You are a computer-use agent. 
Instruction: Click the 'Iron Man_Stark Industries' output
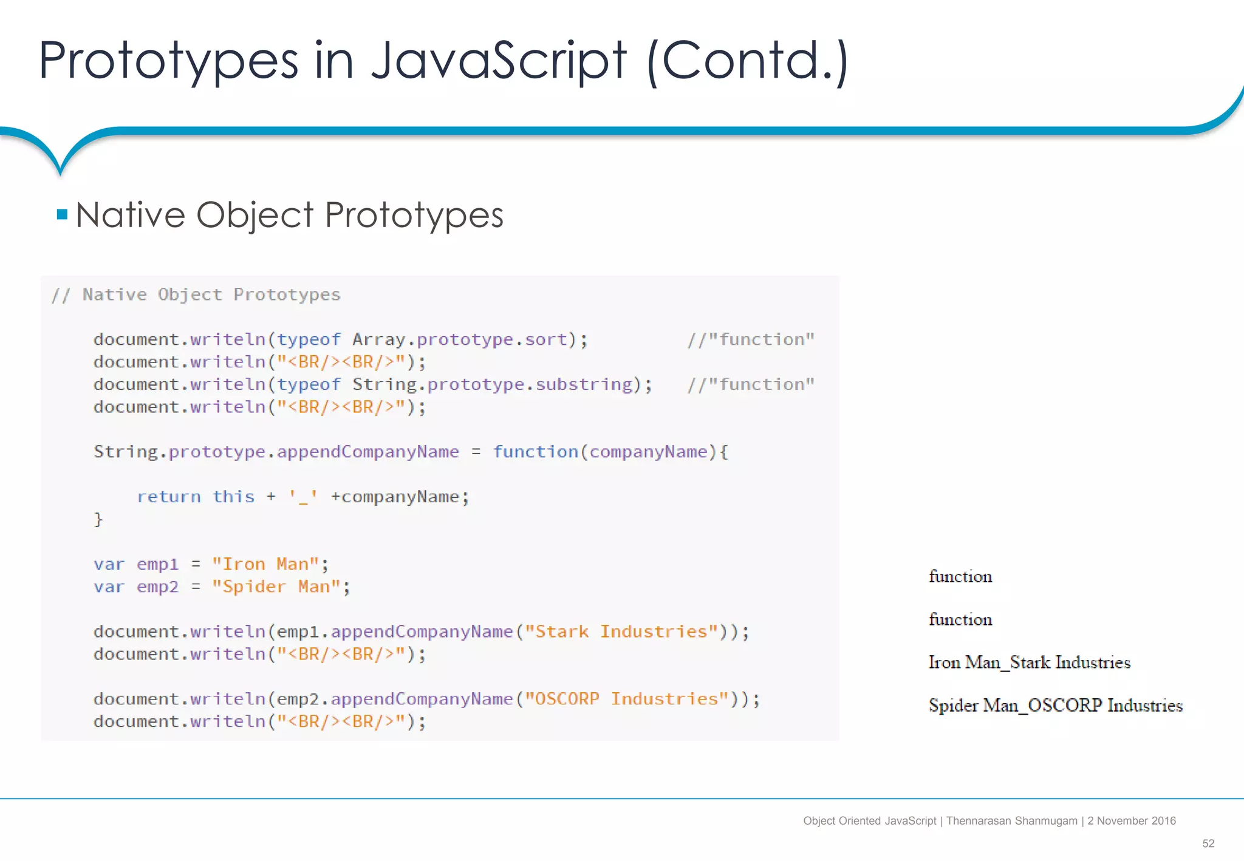[x=1030, y=662]
